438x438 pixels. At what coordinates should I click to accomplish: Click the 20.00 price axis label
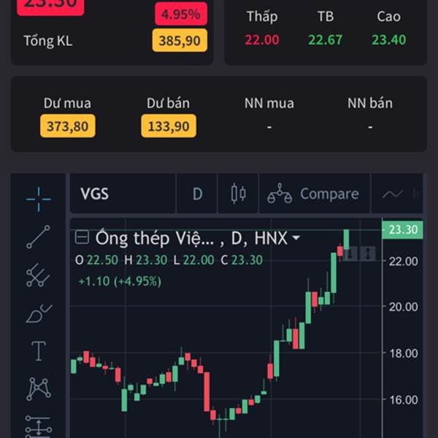[x=404, y=307]
